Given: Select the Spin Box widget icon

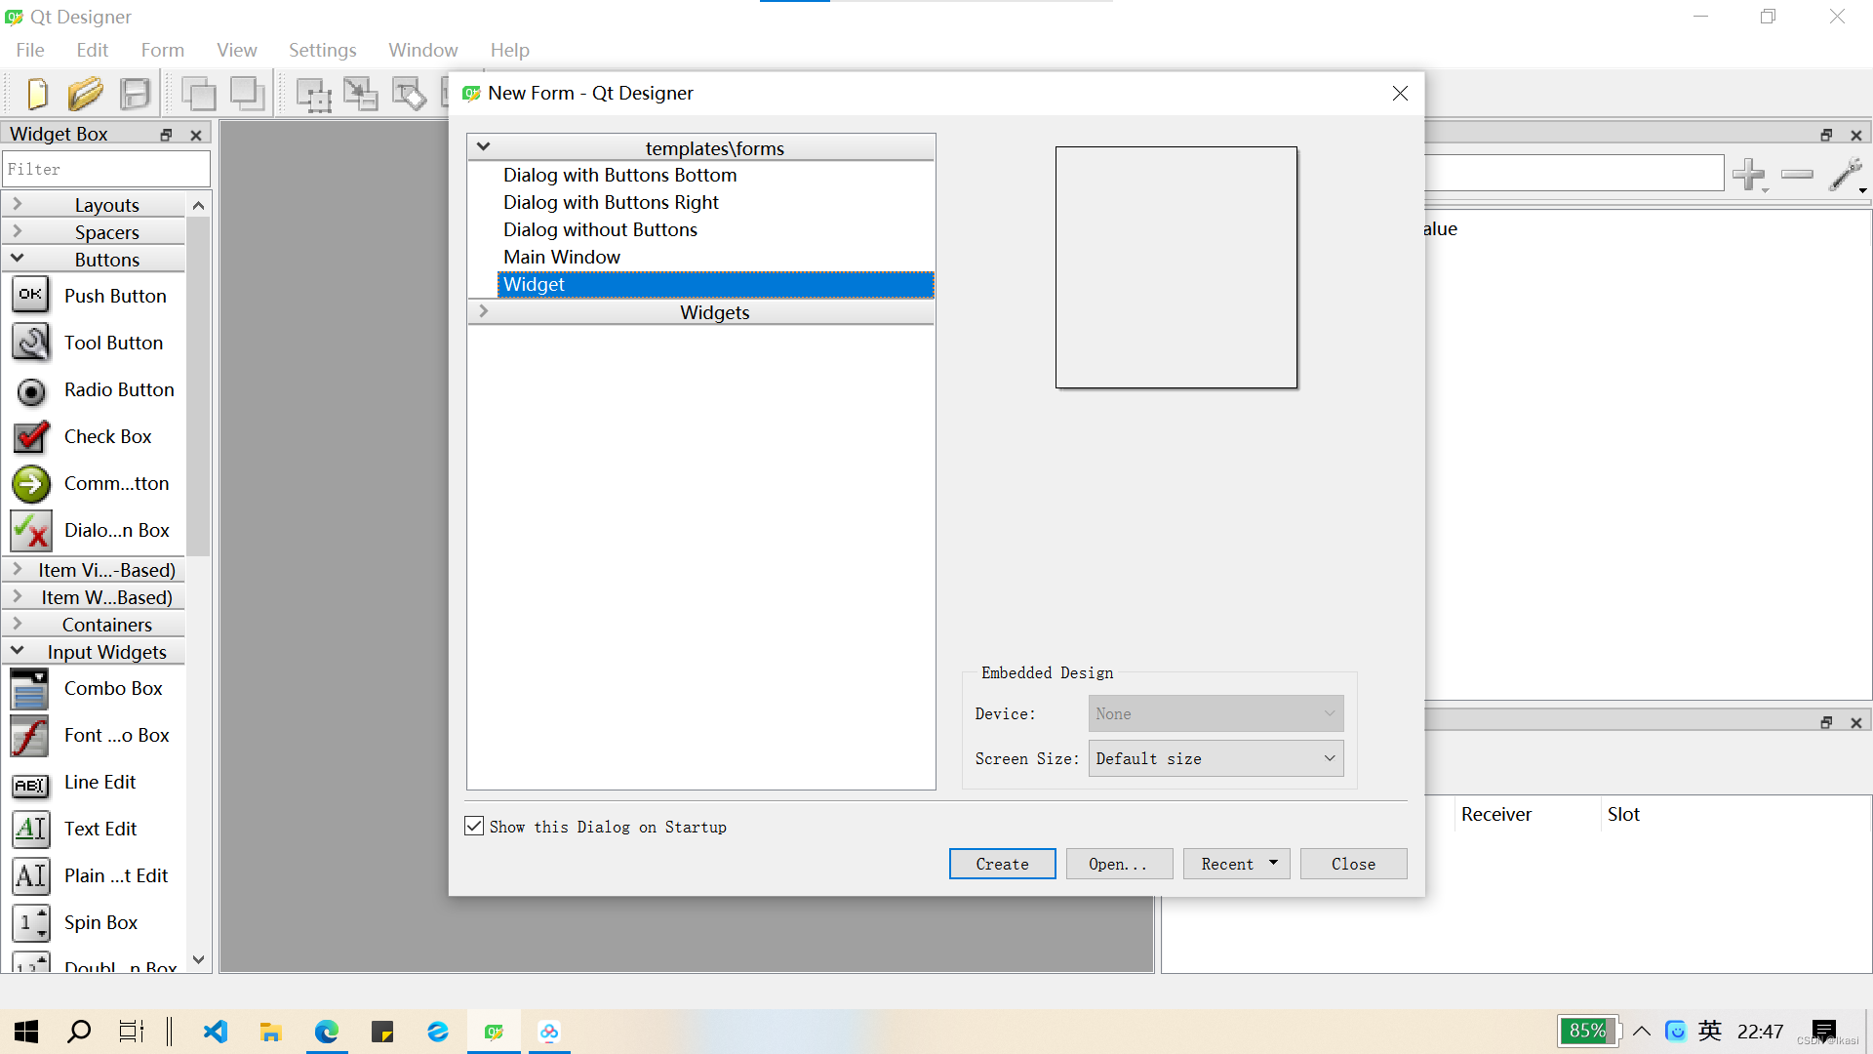Looking at the screenshot, I should [x=29, y=922].
